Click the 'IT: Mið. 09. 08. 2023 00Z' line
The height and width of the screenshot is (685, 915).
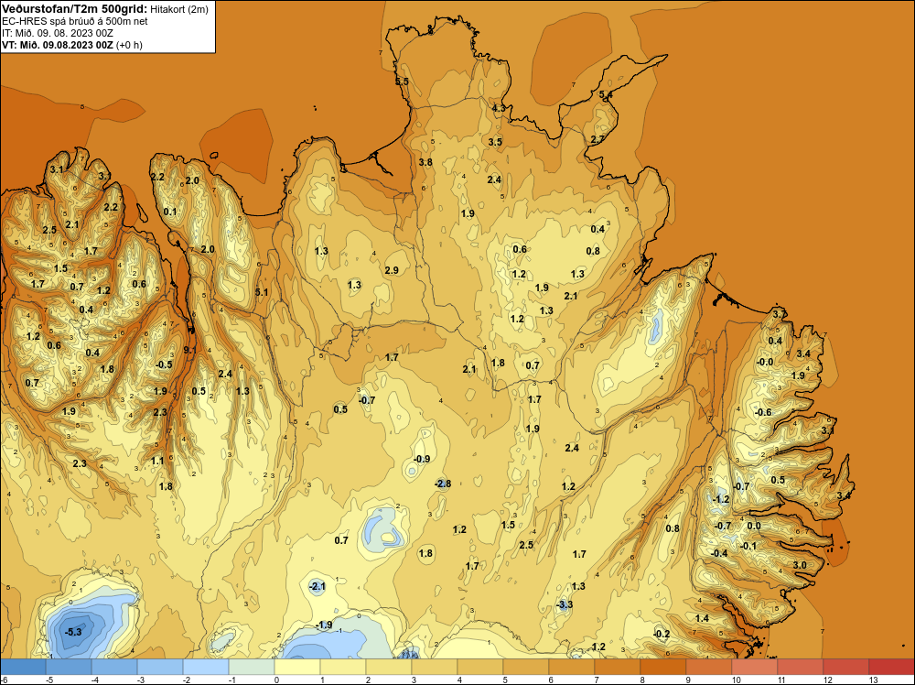(x=57, y=33)
